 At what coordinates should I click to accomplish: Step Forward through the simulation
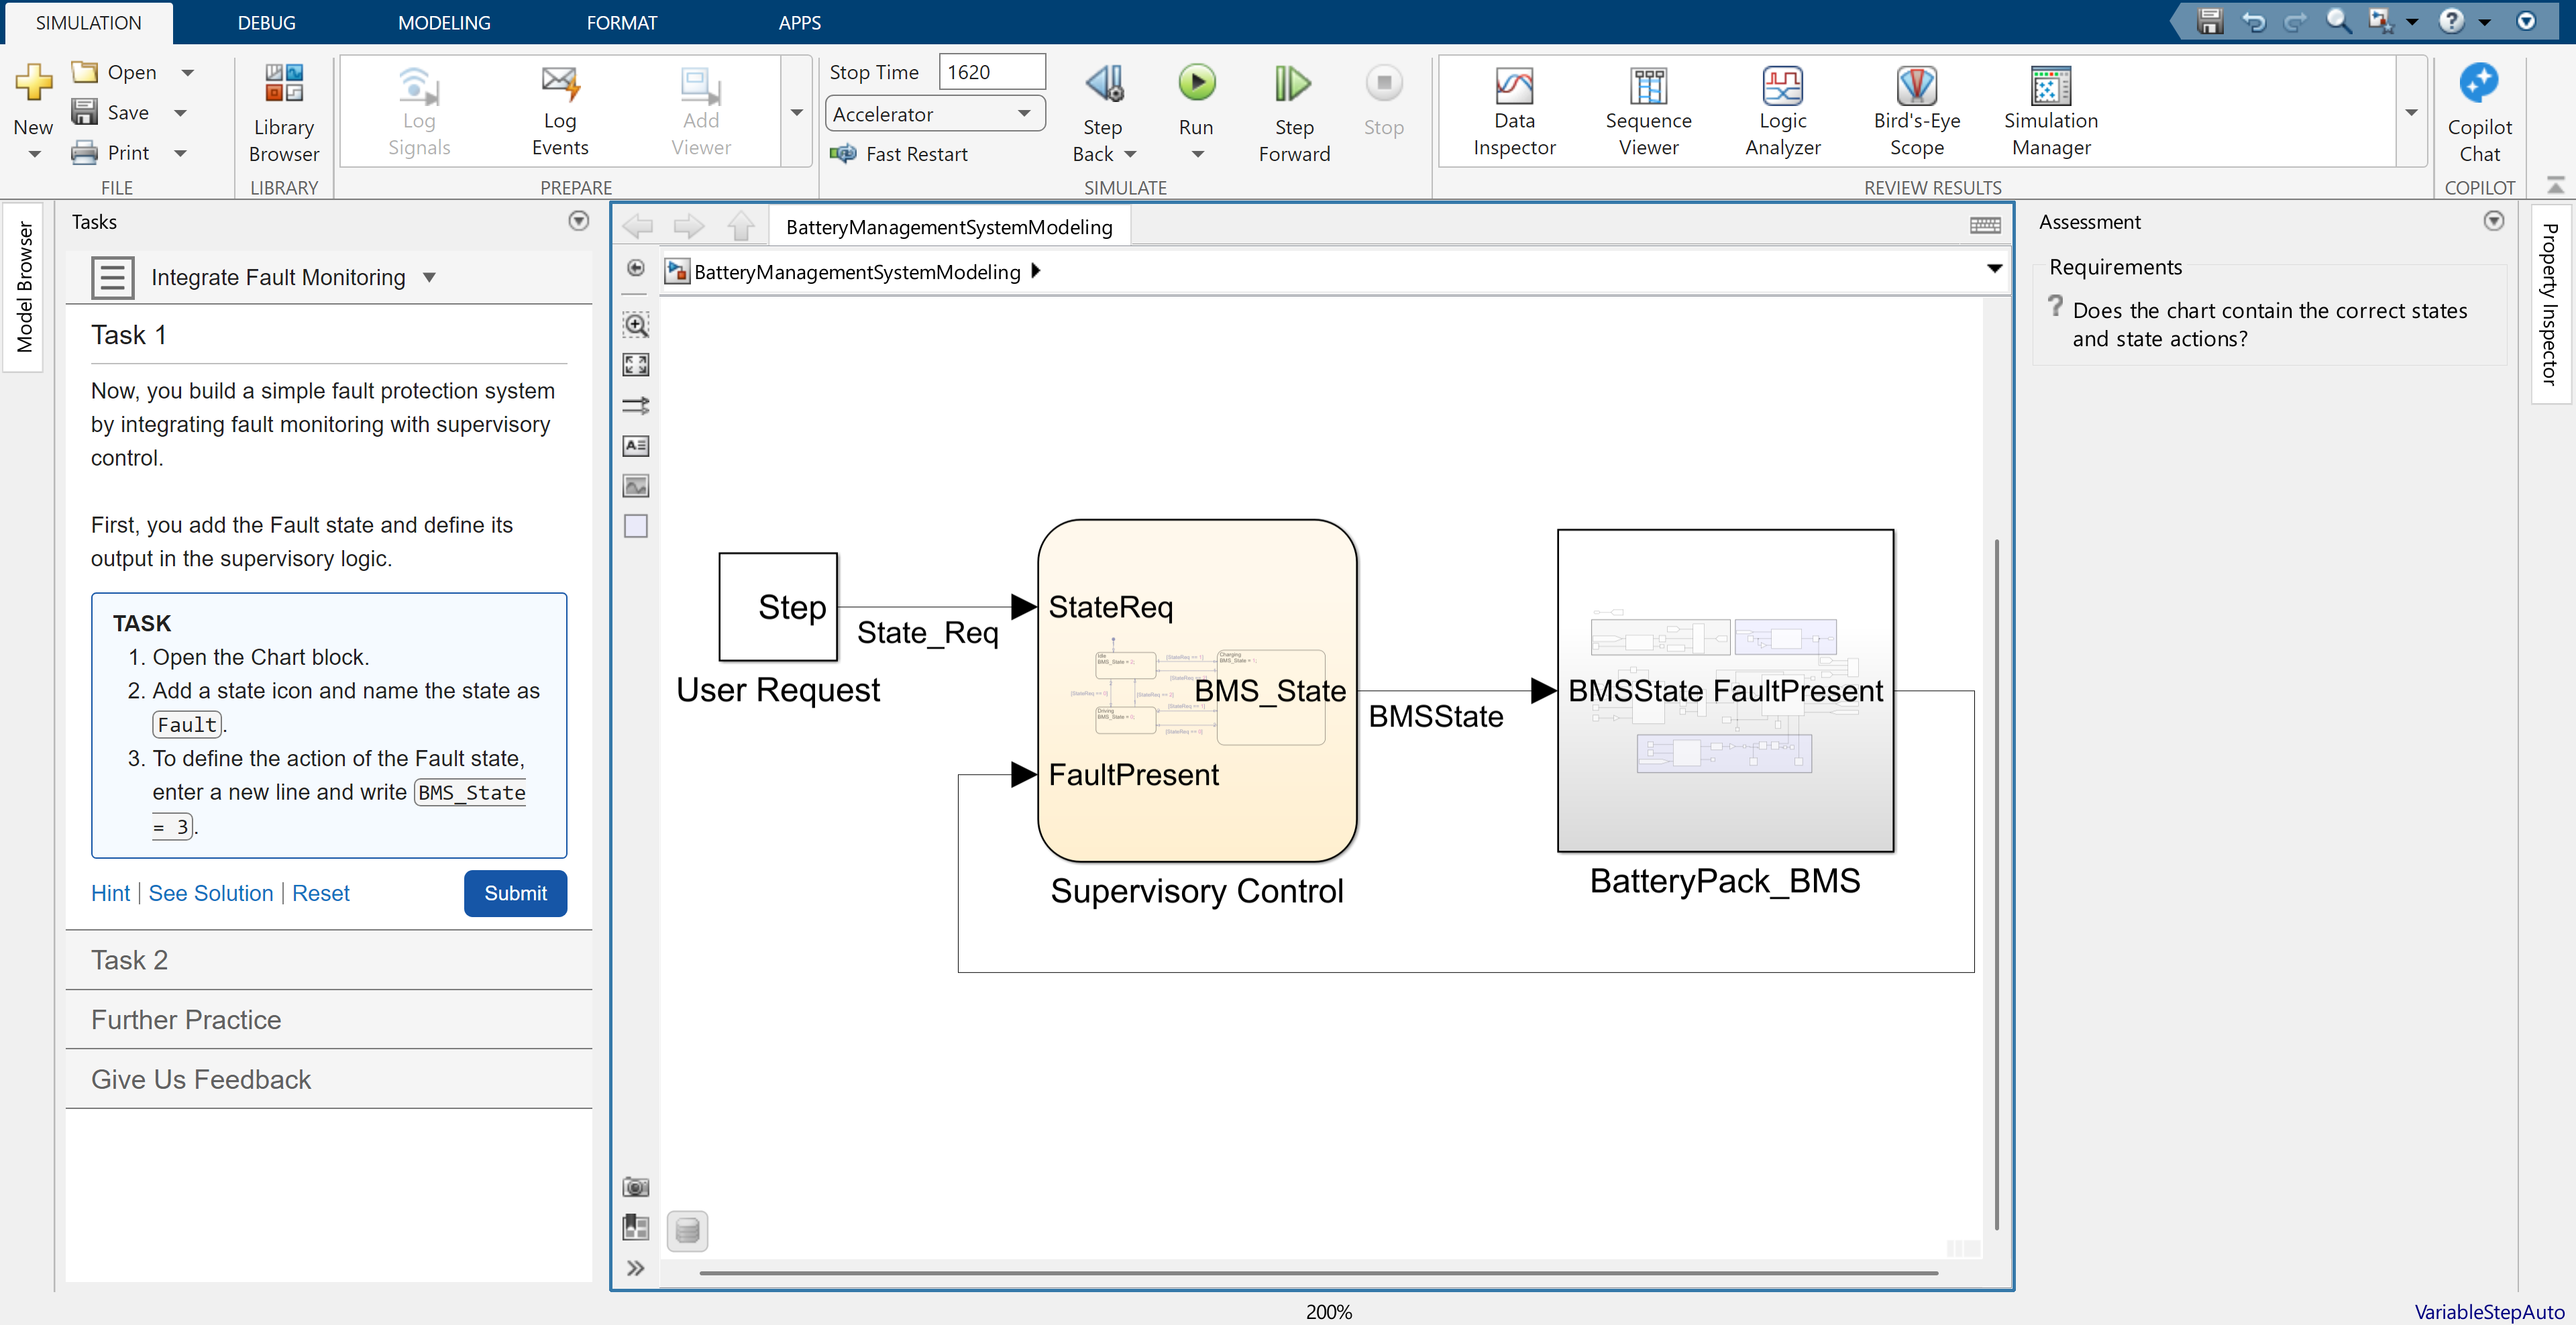click(x=1293, y=110)
